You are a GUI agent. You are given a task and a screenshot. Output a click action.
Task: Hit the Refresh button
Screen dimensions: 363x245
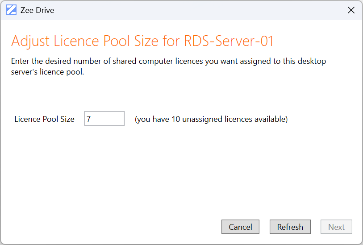pos(290,227)
